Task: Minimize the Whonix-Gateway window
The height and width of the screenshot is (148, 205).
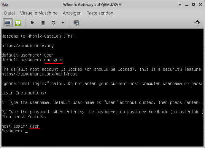Action: (187, 5)
